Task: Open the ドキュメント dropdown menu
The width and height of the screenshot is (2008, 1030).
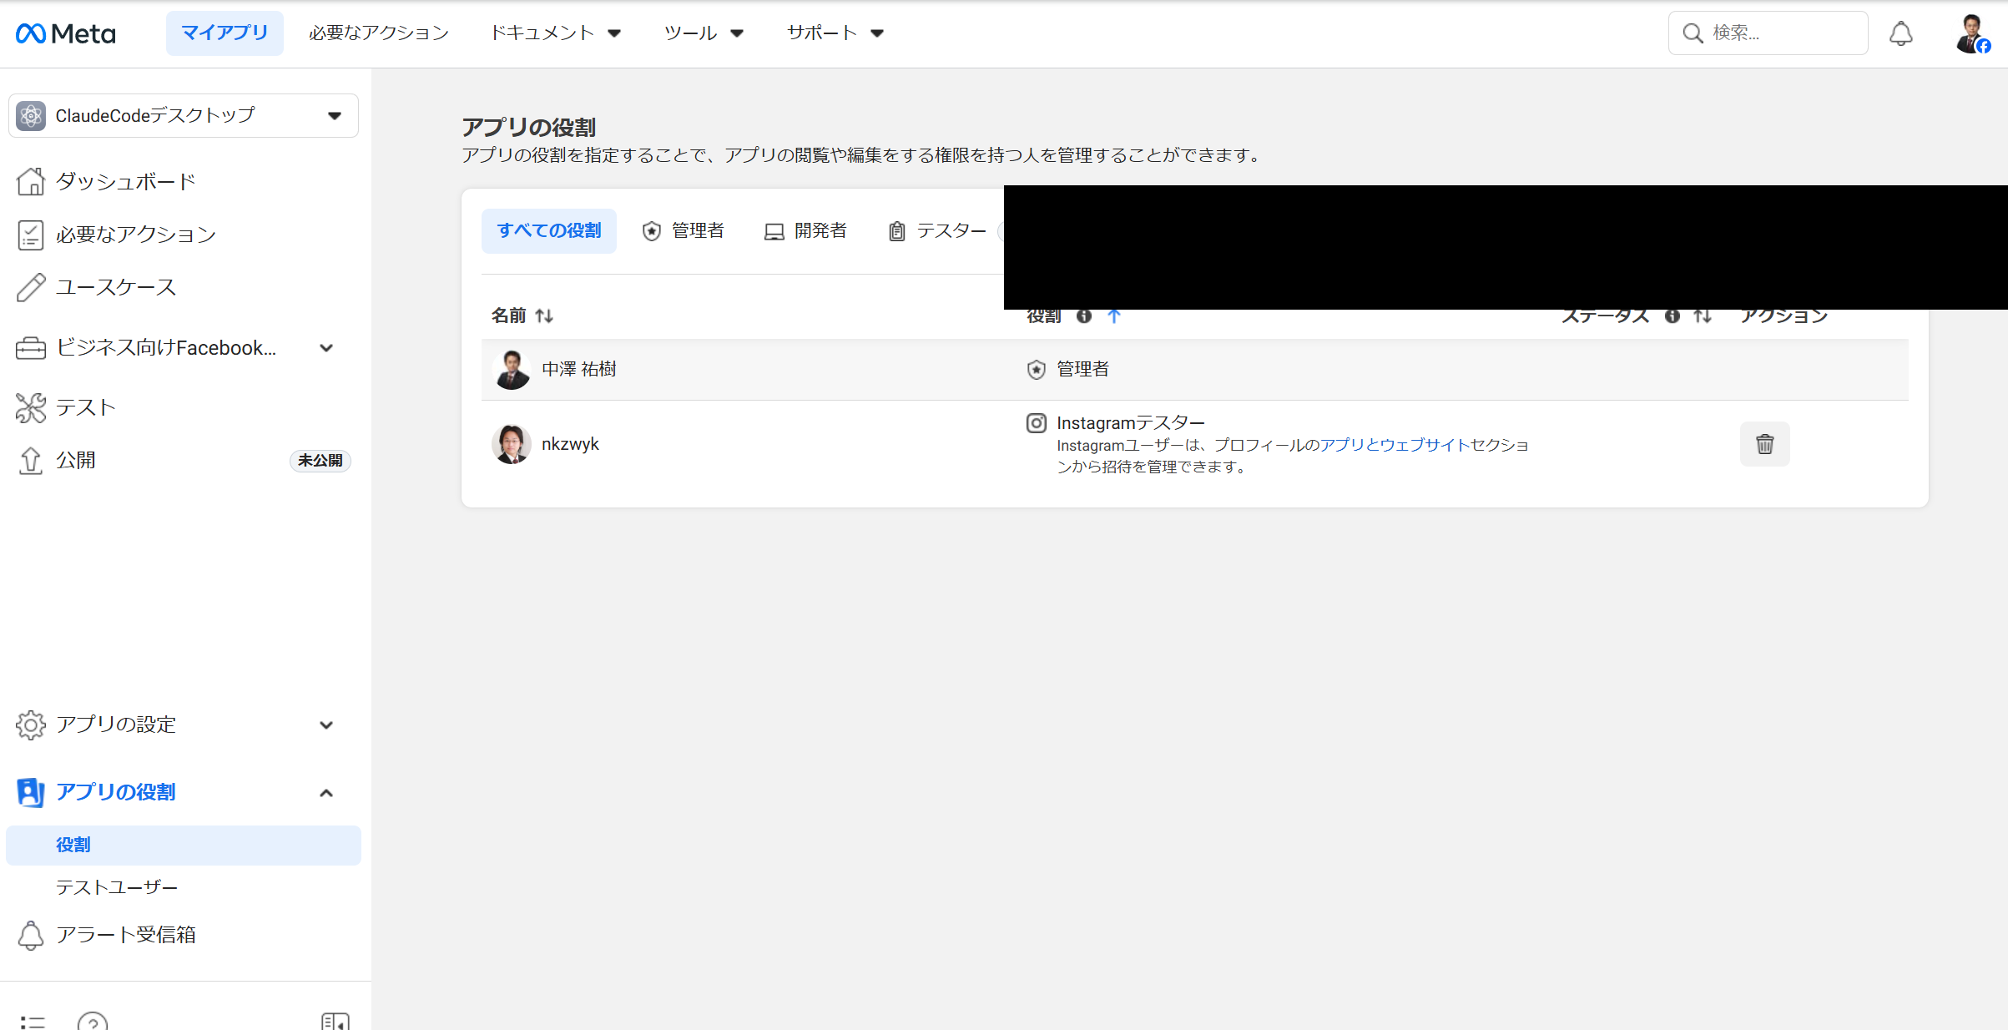Action: coord(555,33)
